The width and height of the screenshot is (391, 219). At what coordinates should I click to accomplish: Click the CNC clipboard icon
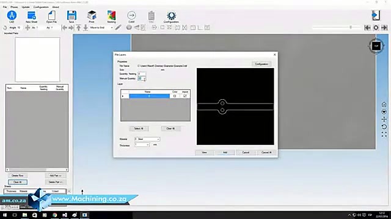point(152,16)
